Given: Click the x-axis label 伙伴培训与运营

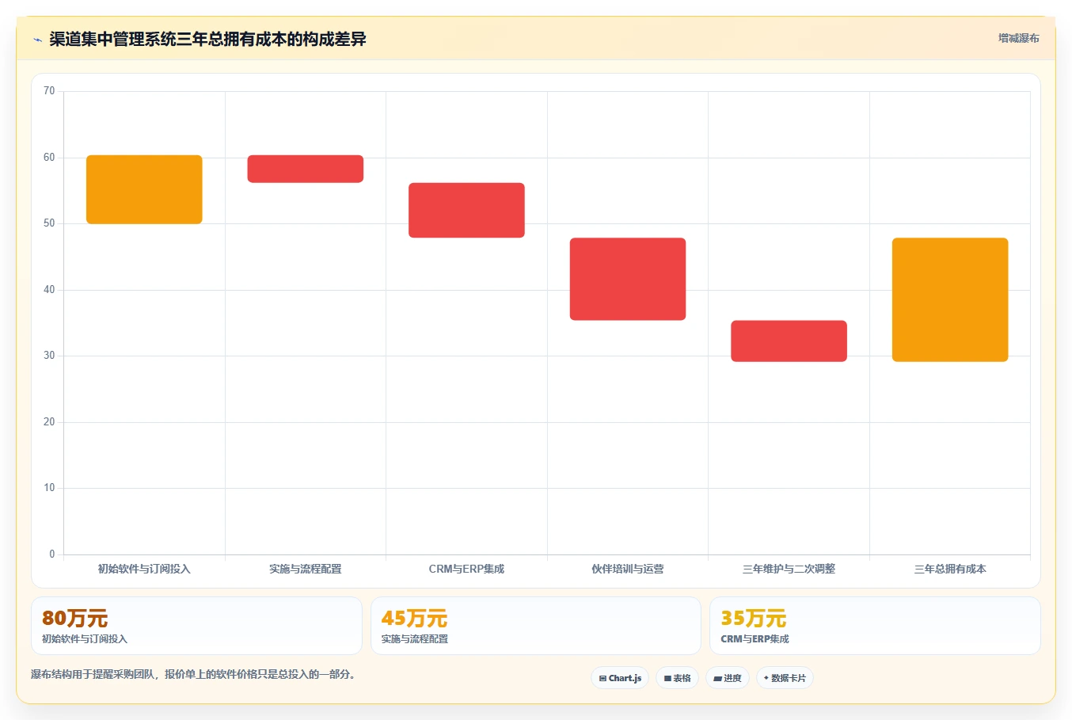Looking at the screenshot, I should [628, 569].
